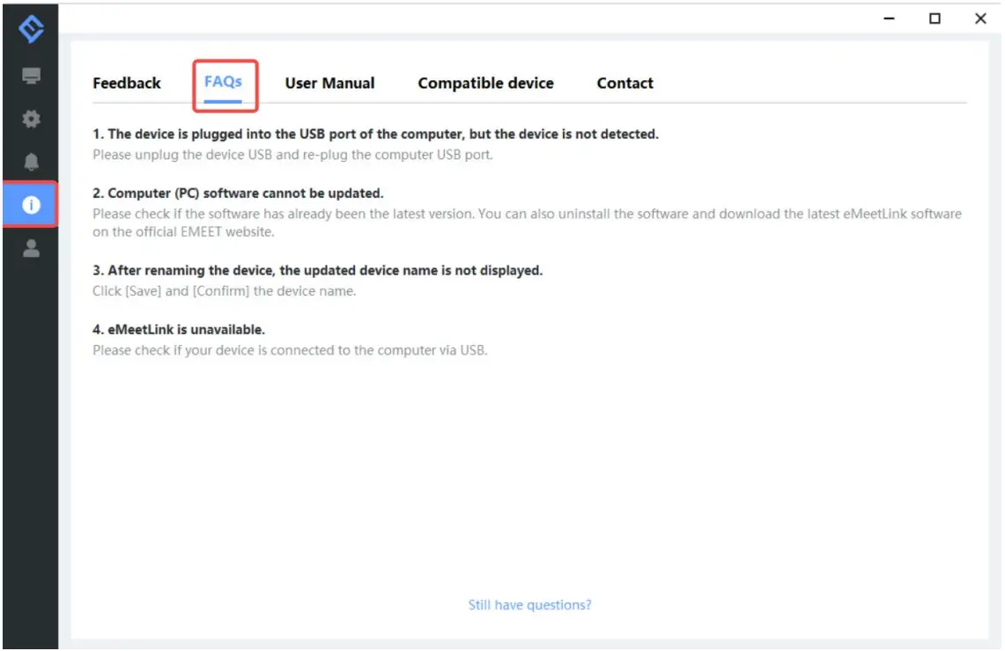The width and height of the screenshot is (1005, 651).
Task: Select the FAQs tab
Action: (x=224, y=82)
